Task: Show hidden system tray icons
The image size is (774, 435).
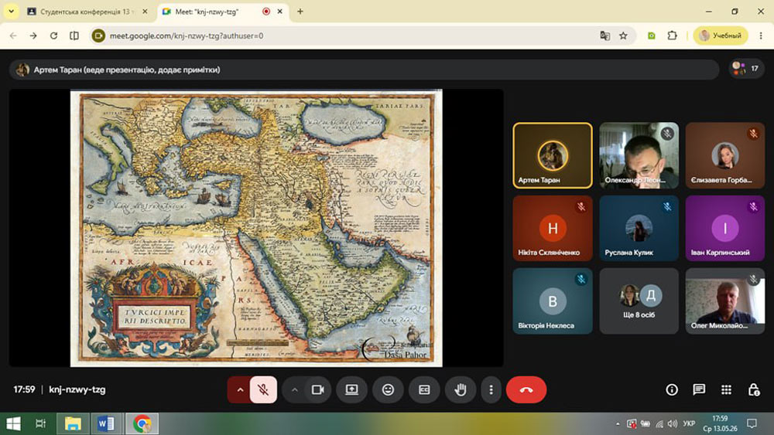Action: tap(617, 423)
